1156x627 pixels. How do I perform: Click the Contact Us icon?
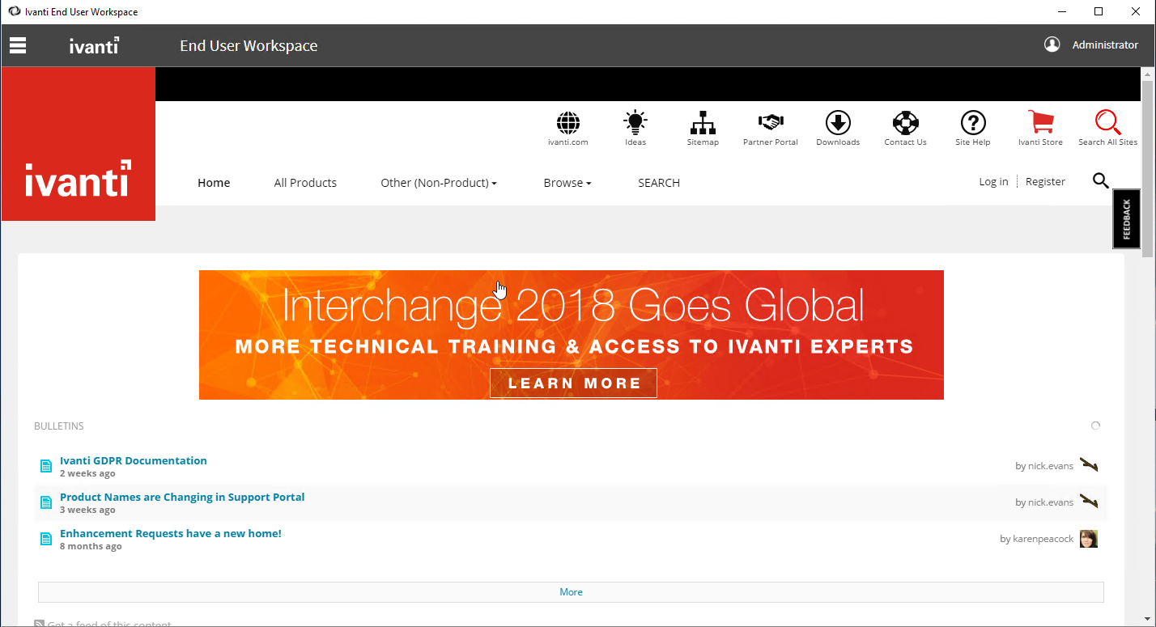click(904, 123)
